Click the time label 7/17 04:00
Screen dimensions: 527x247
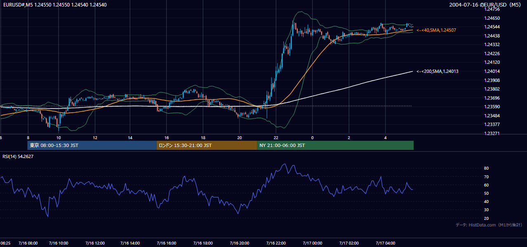pos(385,243)
